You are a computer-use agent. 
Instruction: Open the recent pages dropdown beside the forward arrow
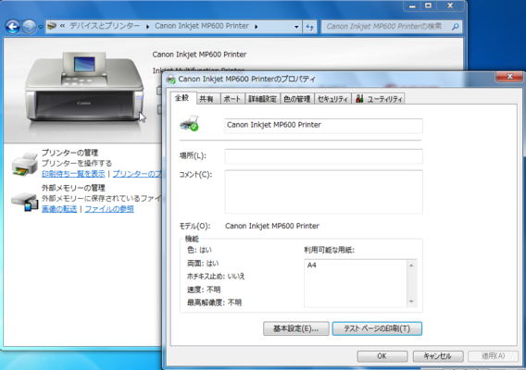(x=41, y=27)
